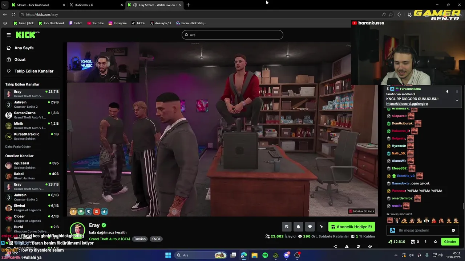Open Takip Edilen Kanallar in sidebar
The width and height of the screenshot is (465, 261).
coord(34,71)
